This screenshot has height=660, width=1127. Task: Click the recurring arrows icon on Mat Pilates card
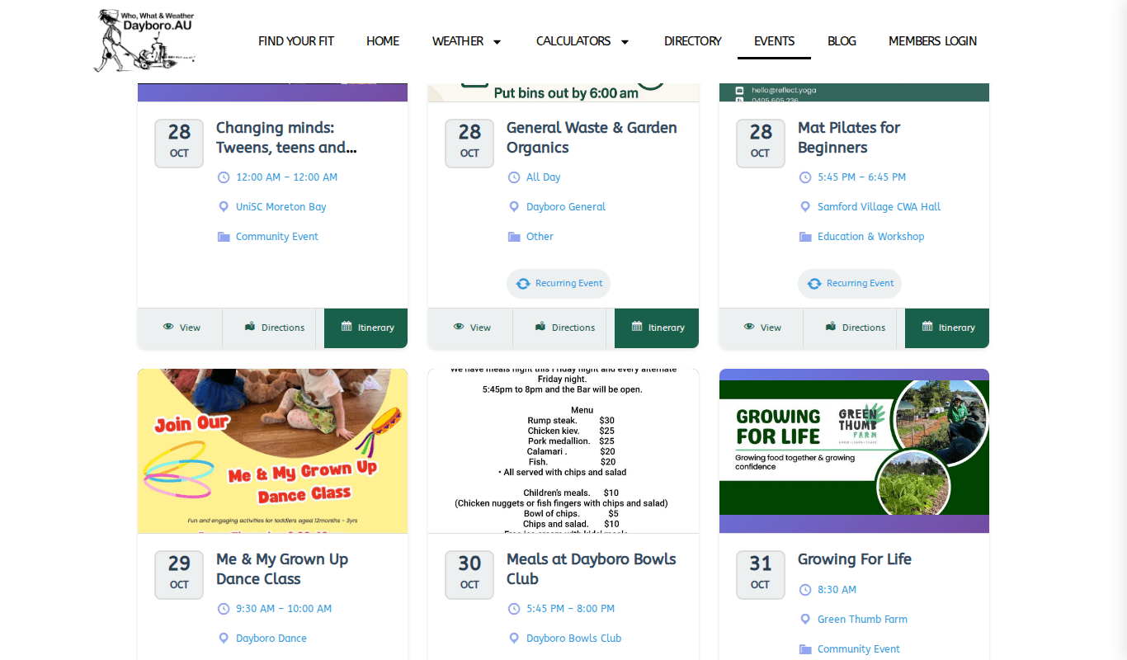point(814,284)
